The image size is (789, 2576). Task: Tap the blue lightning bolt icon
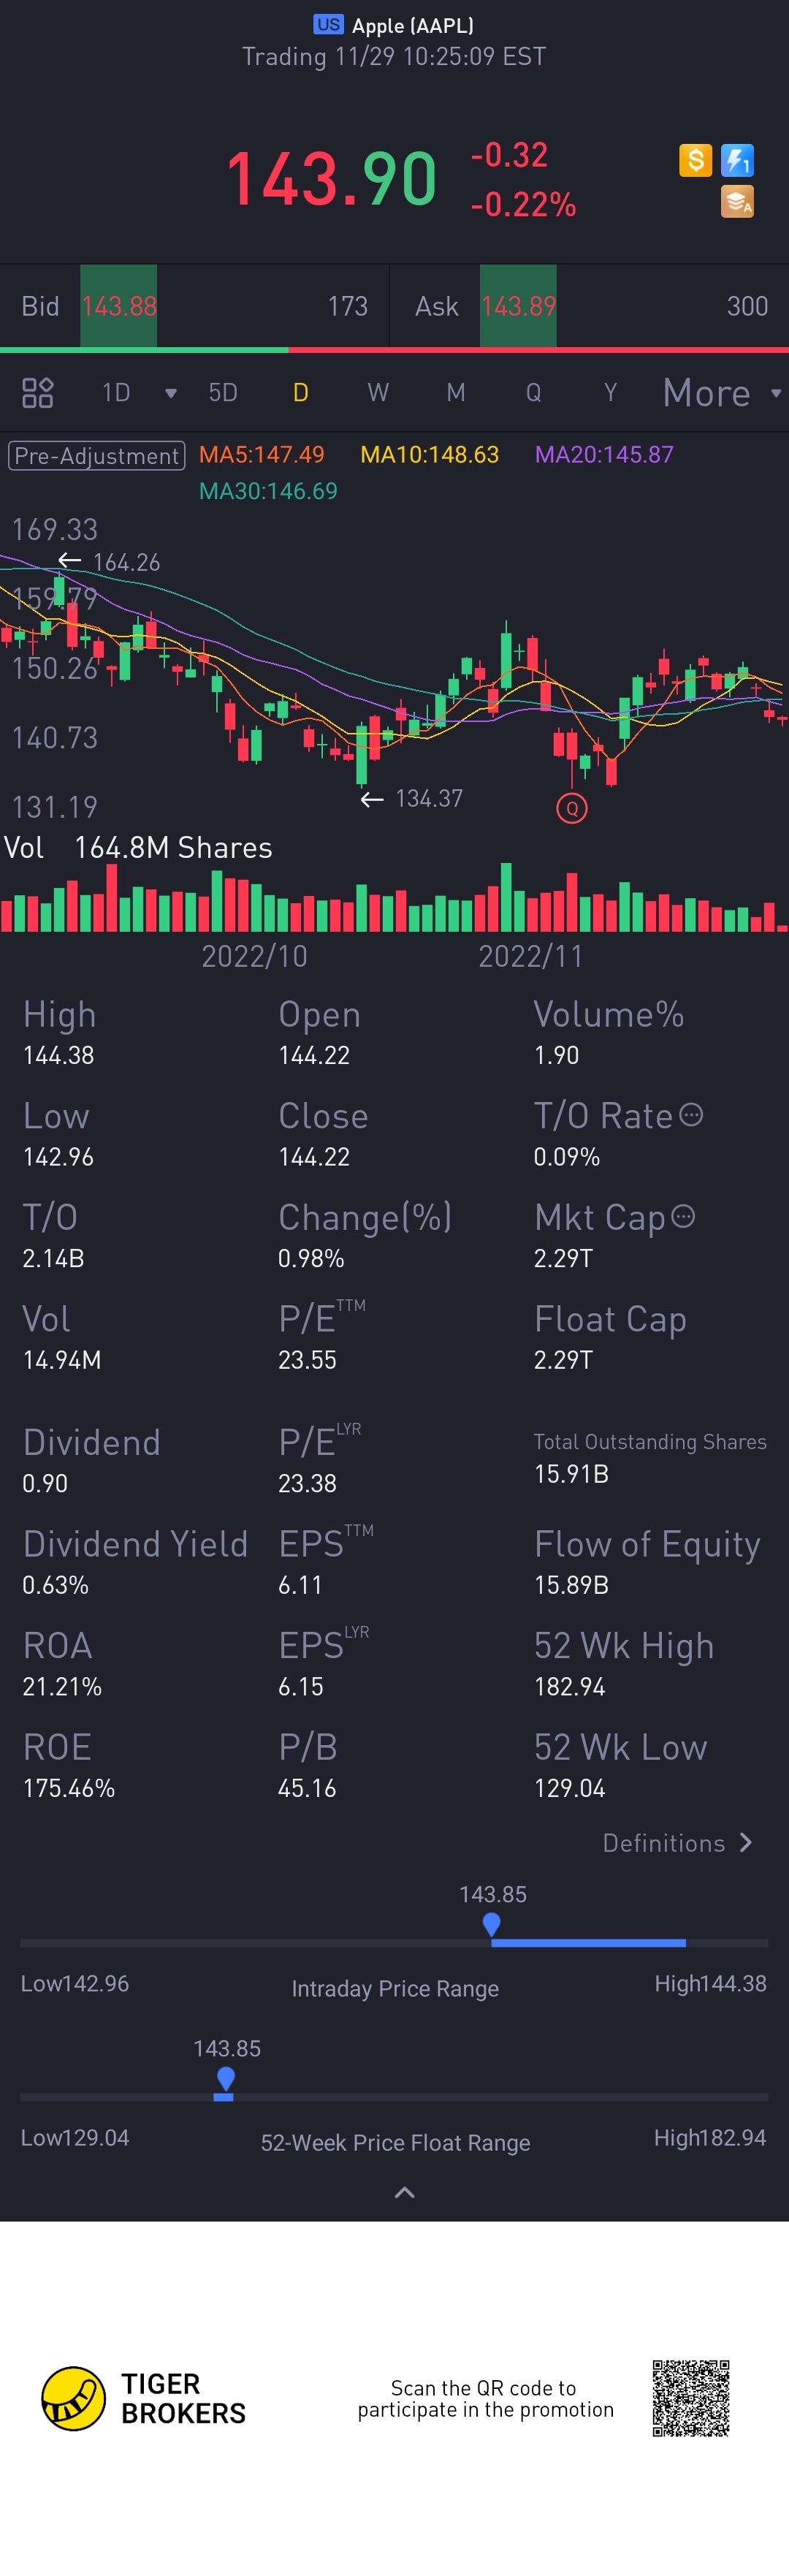(x=737, y=160)
